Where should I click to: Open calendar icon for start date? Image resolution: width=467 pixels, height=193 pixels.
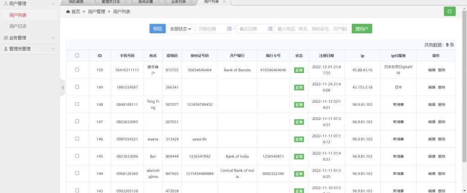[229, 29]
